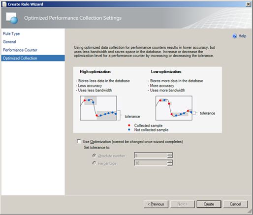Click 'Stores less data in the database' text

[104, 81]
